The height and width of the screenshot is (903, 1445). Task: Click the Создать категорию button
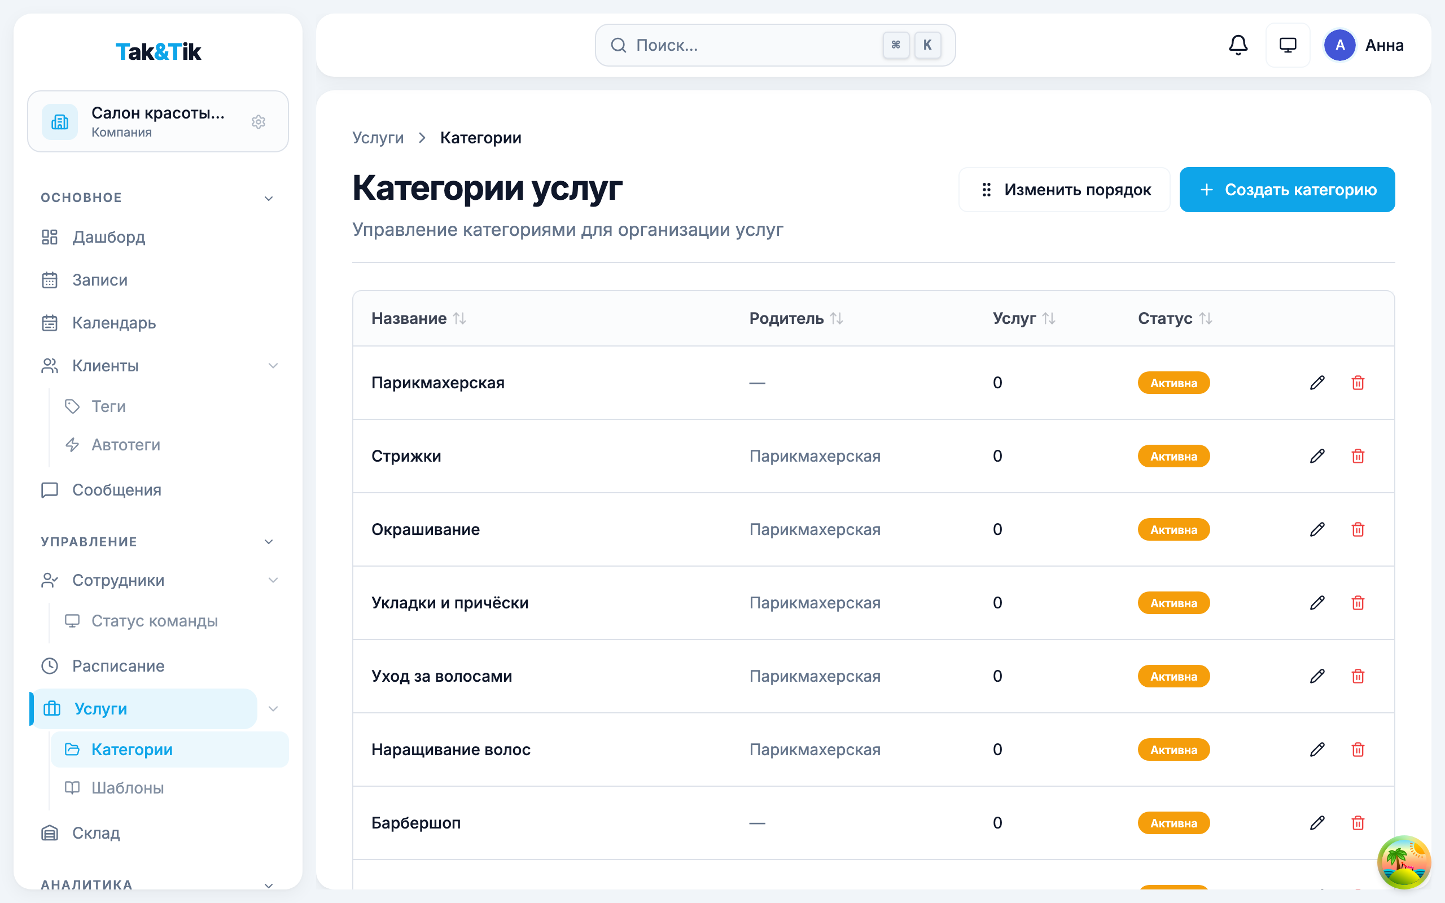point(1287,189)
